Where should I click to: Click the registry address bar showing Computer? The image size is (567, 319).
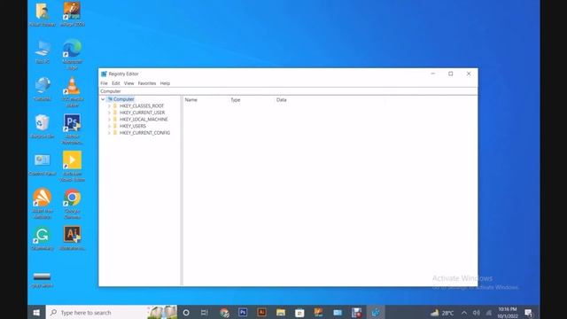[x=288, y=91]
